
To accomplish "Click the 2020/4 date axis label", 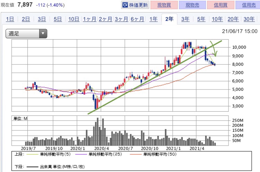I will [101, 148].
